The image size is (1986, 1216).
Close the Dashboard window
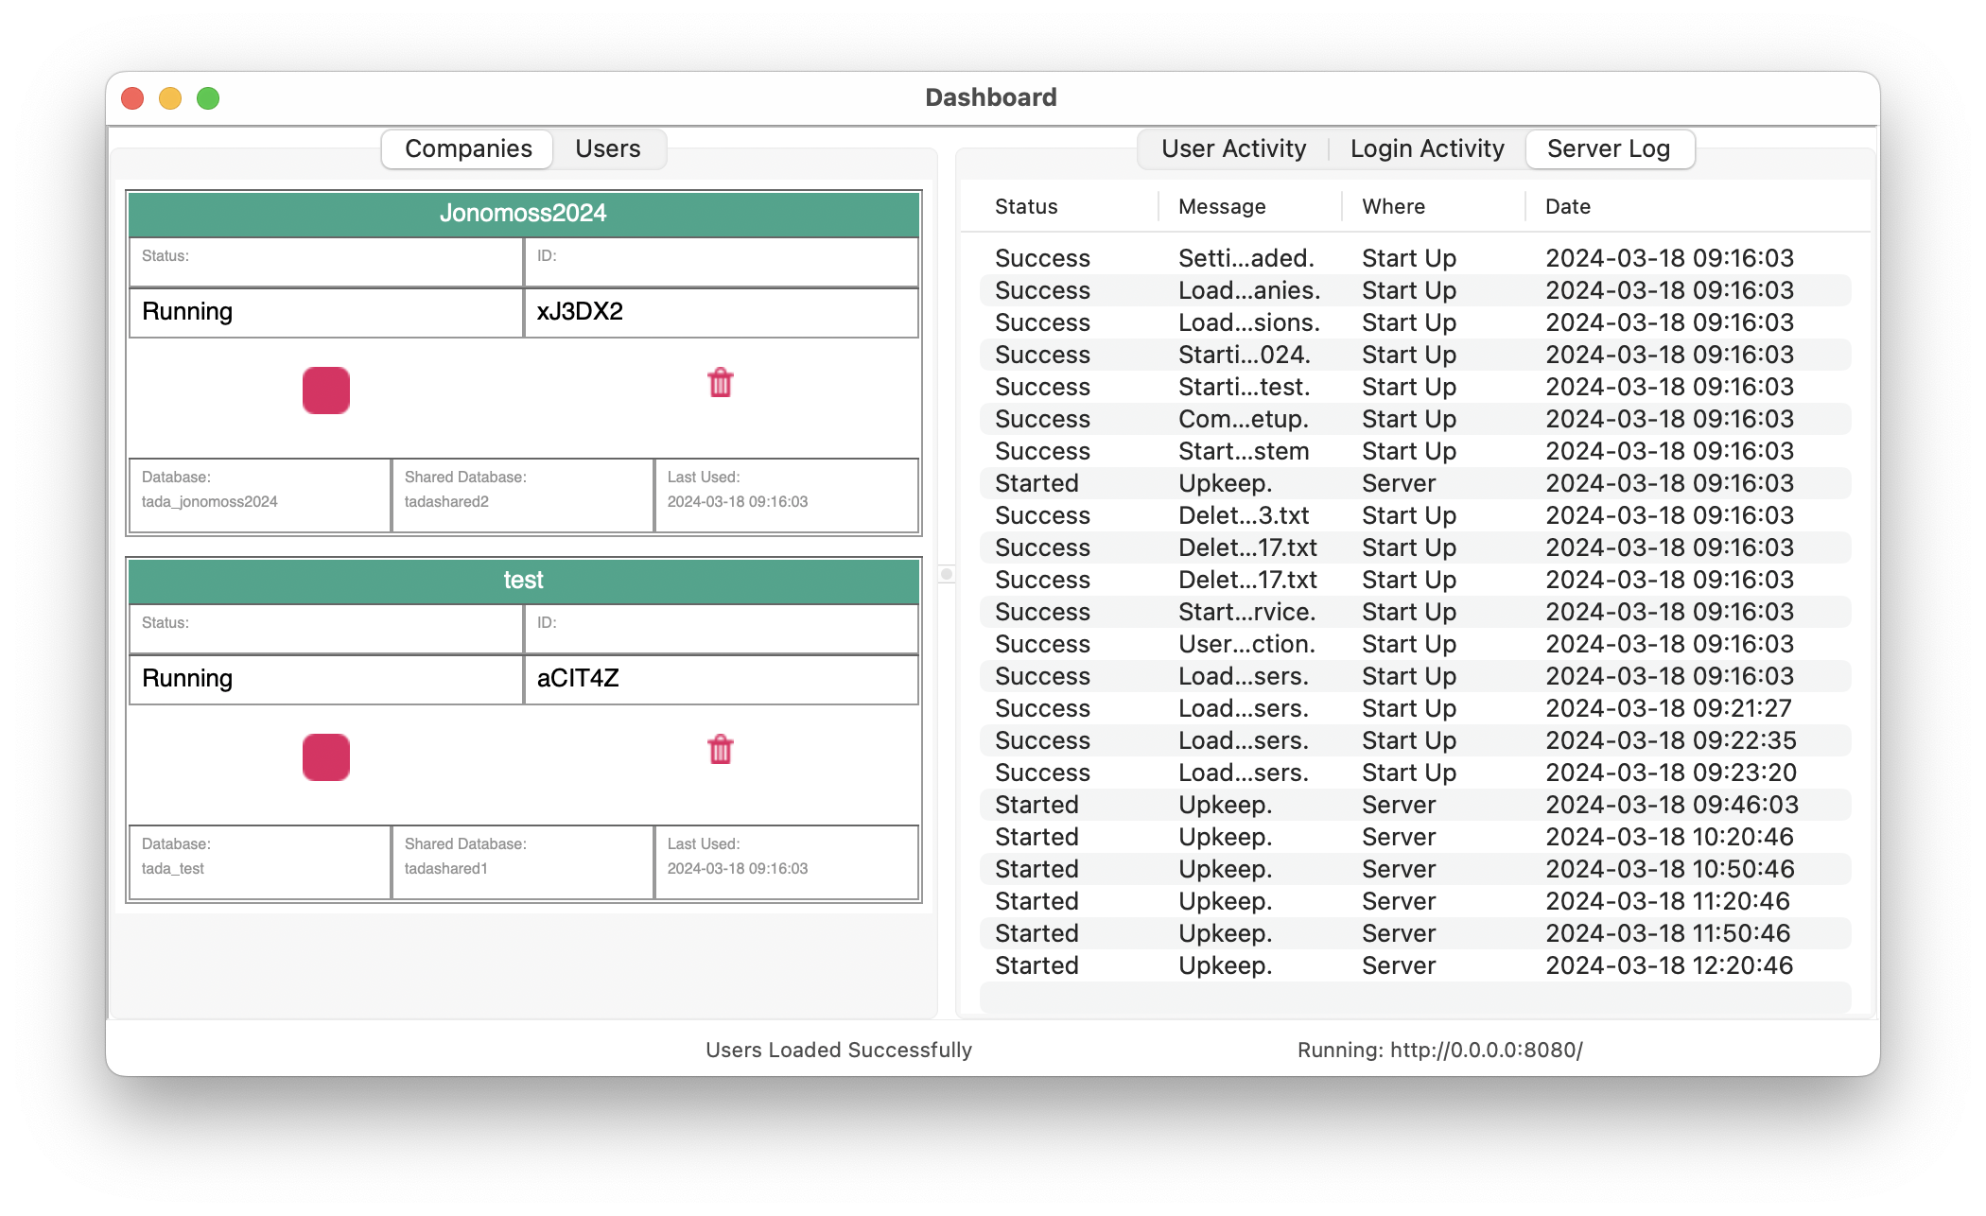point(132,98)
